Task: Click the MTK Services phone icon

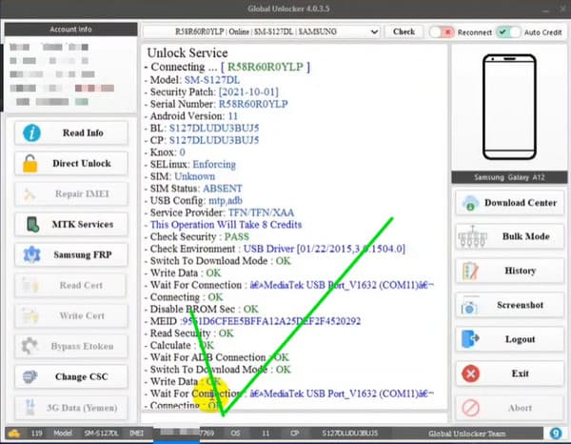Action: tap(32, 224)
